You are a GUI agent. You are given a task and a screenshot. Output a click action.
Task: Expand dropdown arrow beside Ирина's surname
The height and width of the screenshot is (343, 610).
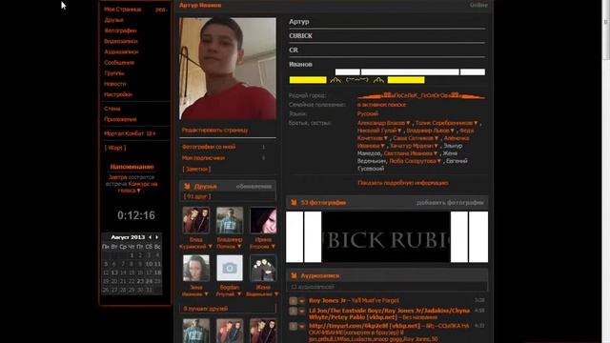click(x=274, y=247)
